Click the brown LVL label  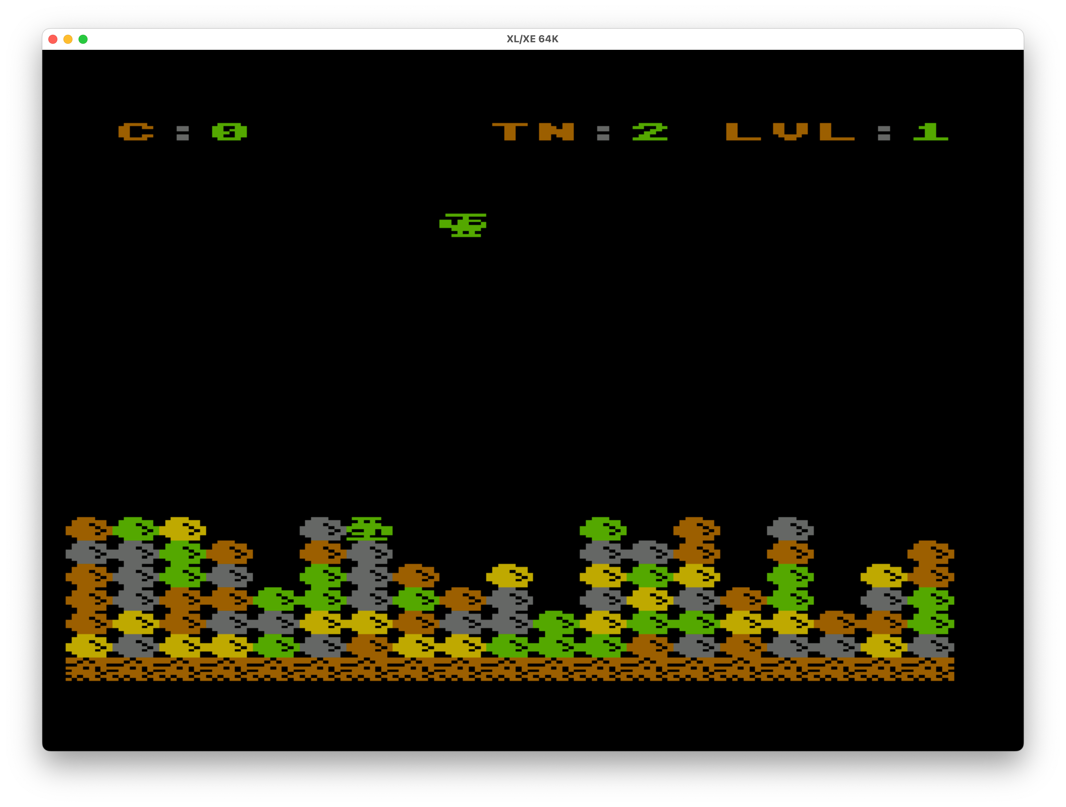[x=790, y=131]
